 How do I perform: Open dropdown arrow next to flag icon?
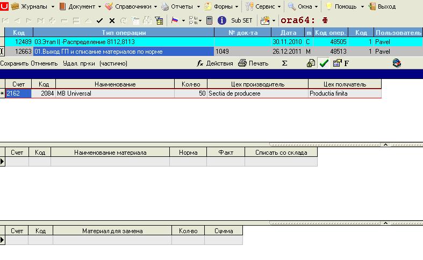(183, 20)
